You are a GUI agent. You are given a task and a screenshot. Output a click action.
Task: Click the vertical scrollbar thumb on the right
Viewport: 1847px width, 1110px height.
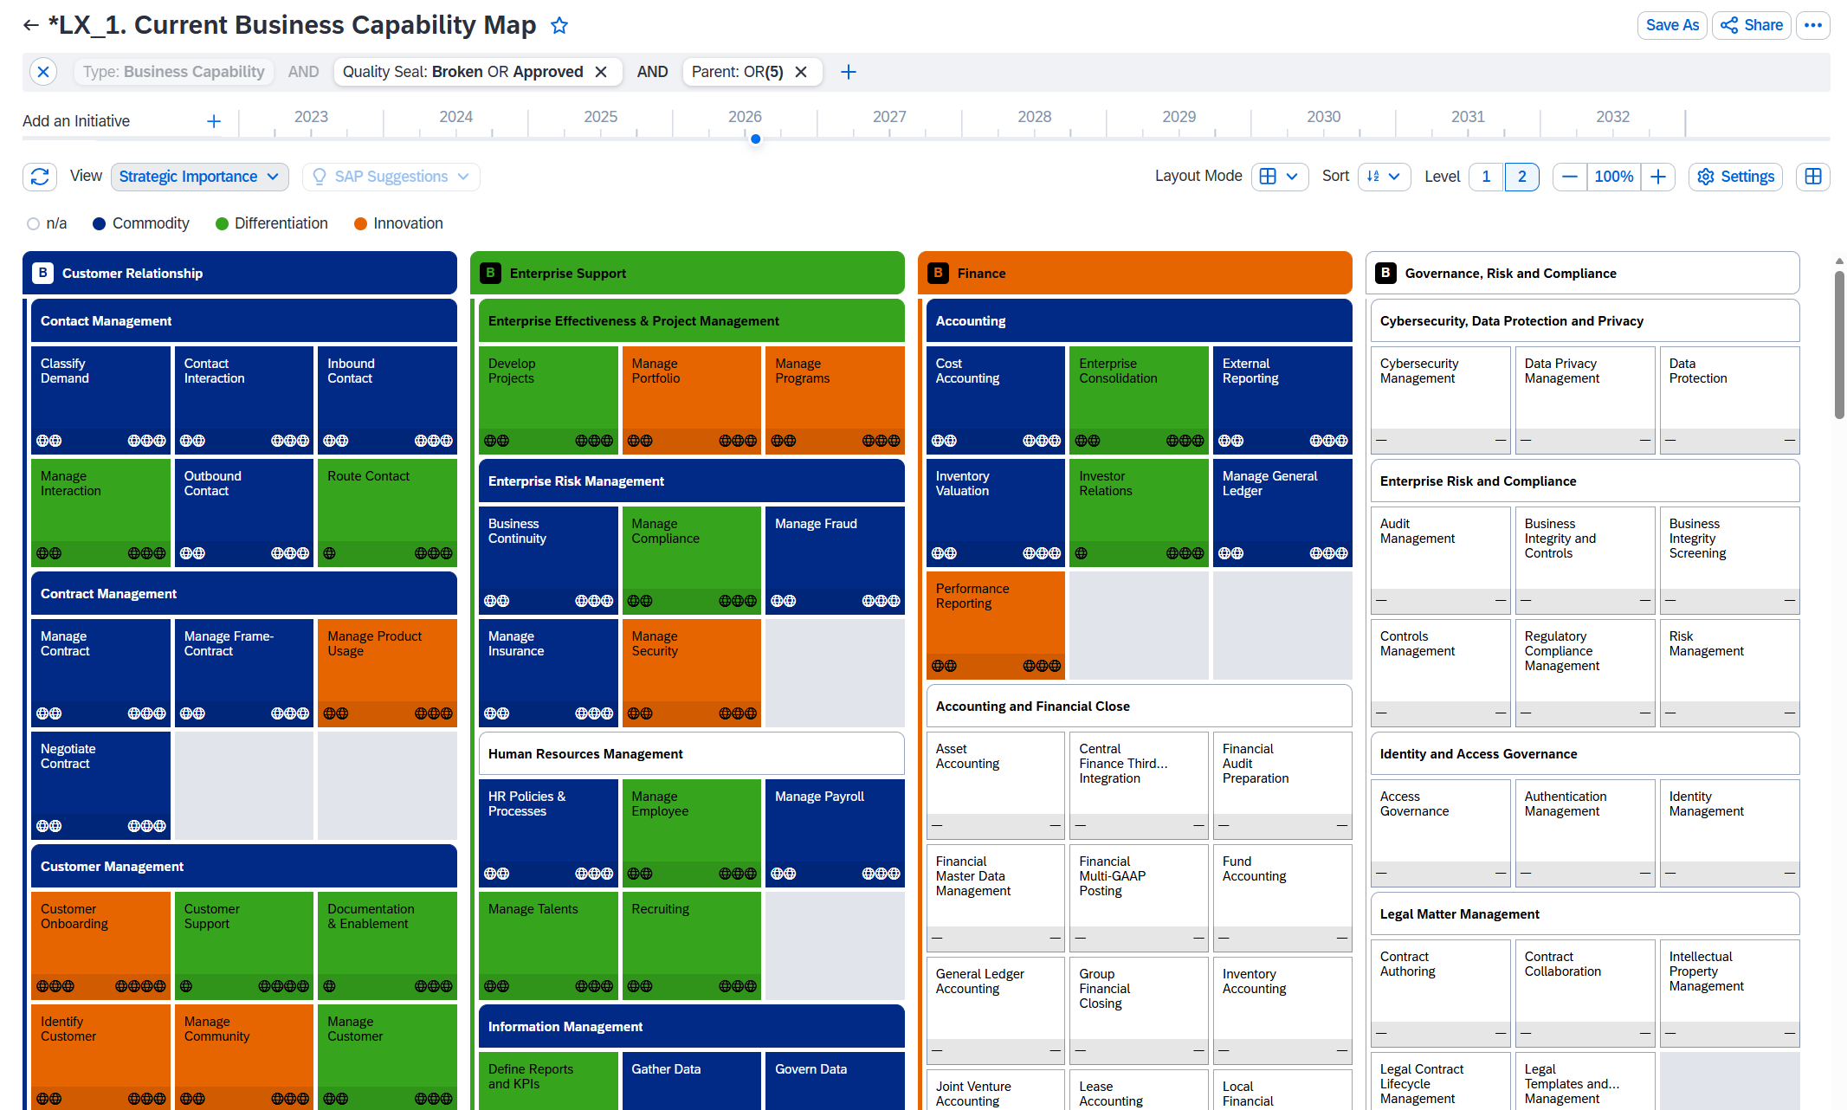[x=1839, y=345]
